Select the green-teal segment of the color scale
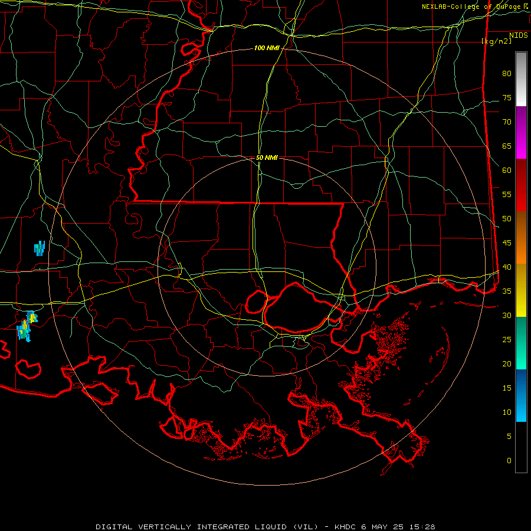531x531 pixels. tap(521, 343)
